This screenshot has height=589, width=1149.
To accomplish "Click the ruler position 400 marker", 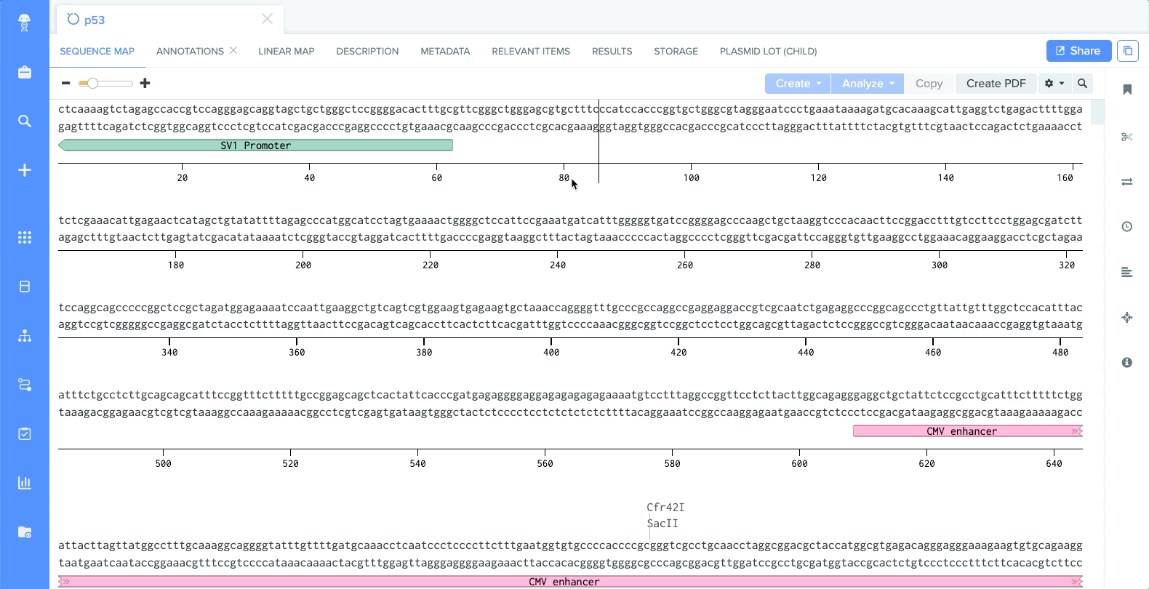I will pos(551,352).
